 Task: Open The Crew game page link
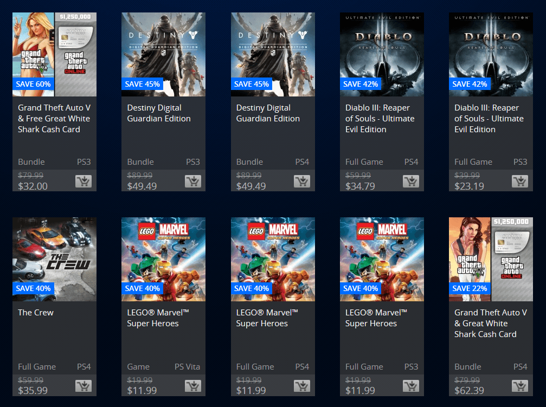point(35,313)
